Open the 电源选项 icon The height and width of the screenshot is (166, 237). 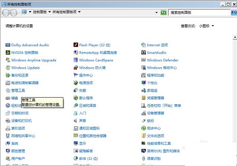75,83
